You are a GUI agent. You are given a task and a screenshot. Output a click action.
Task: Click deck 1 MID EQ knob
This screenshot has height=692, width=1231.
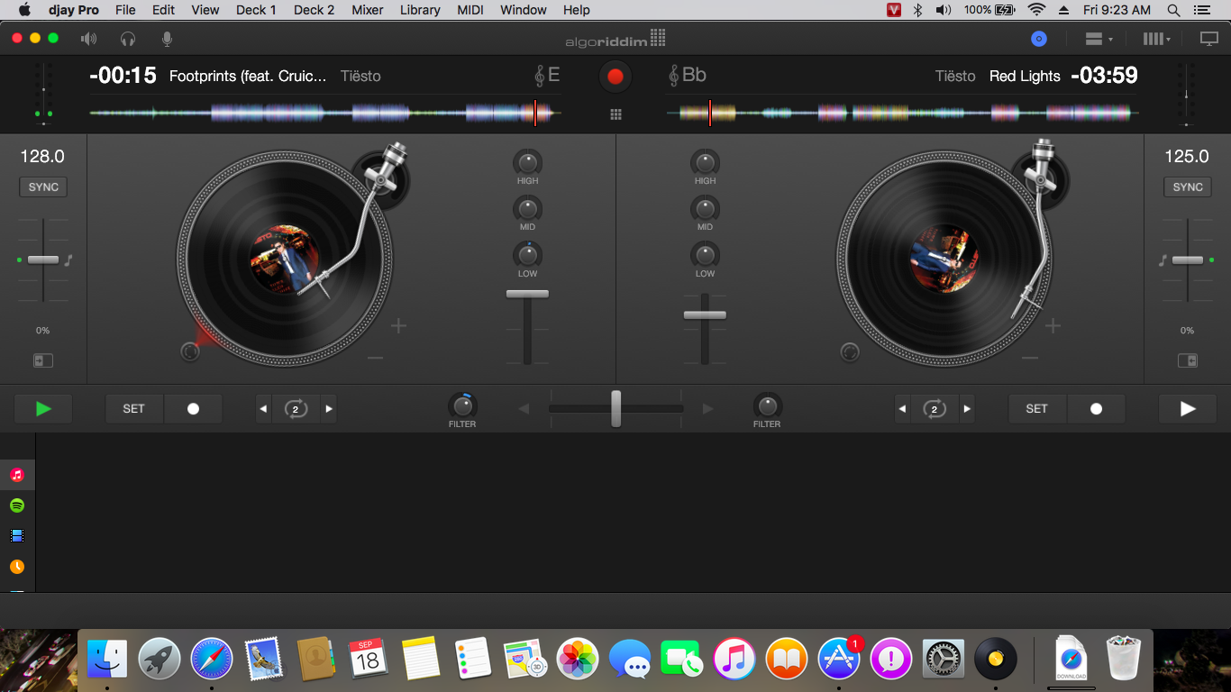(528, 209)
